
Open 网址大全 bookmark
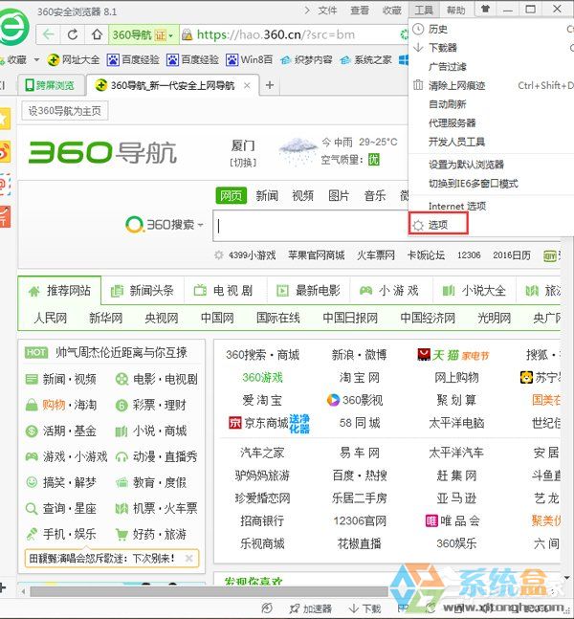pyautogui.click(x=74, y=60)
